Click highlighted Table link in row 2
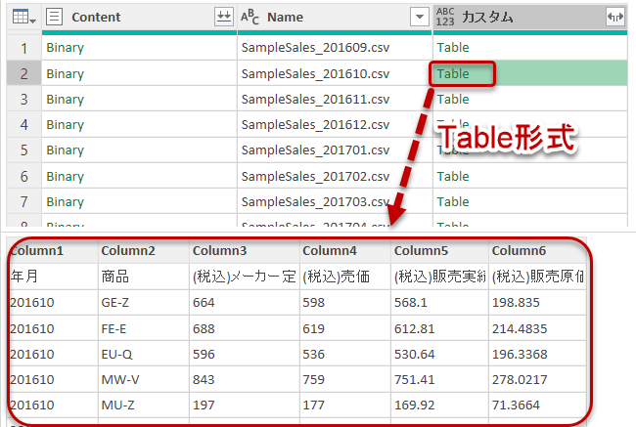This screenshot has width=636, height=427. click(x=453, y=73)
